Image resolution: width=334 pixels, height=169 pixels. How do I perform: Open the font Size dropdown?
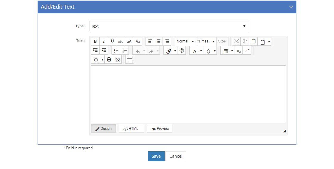point(222,41)
